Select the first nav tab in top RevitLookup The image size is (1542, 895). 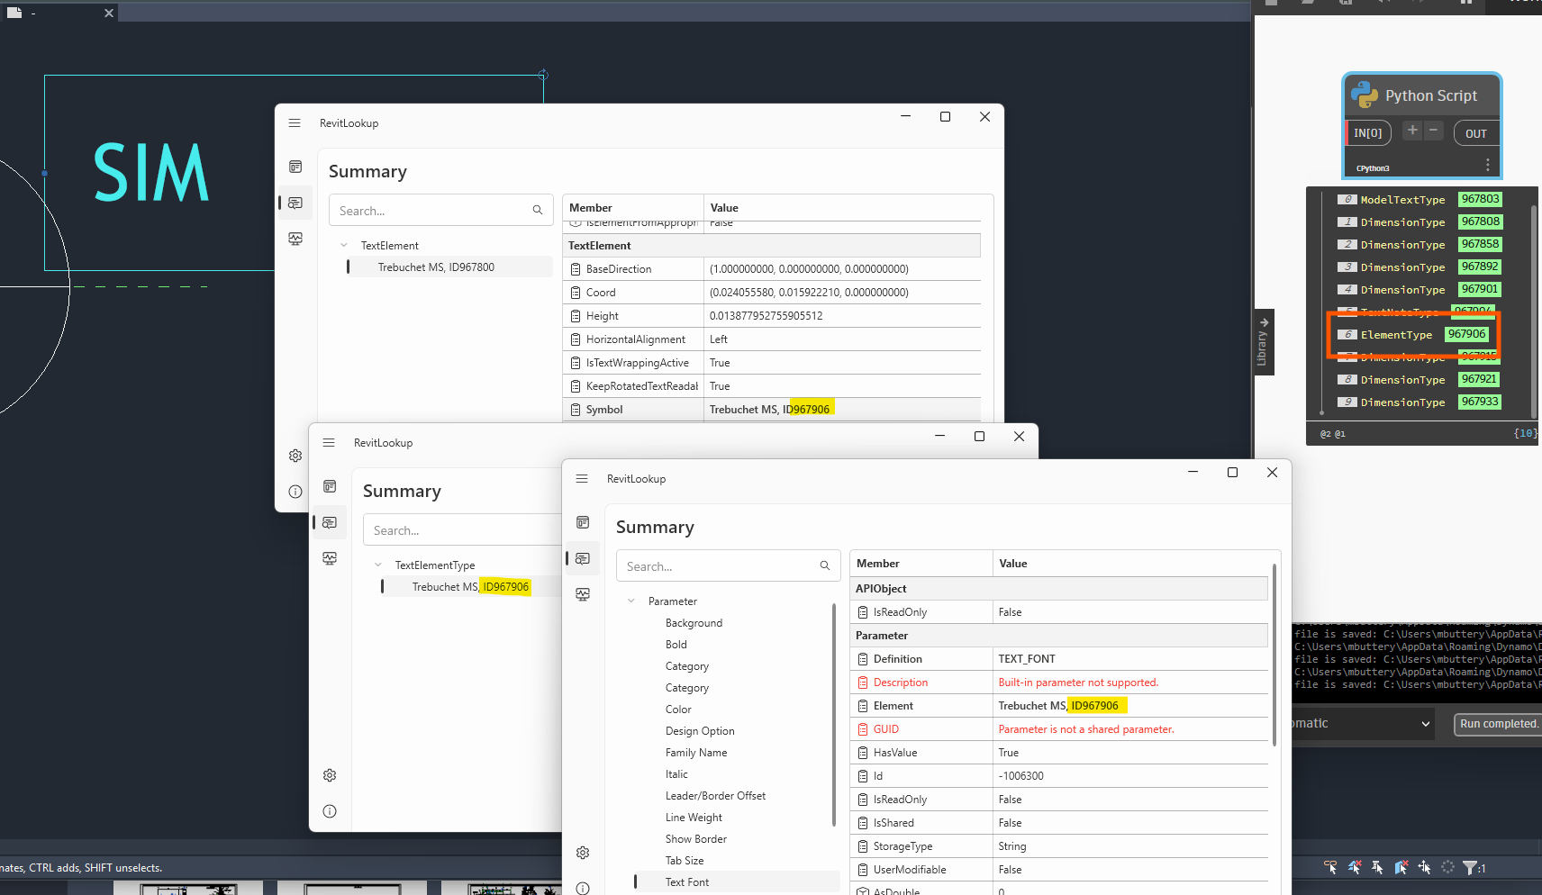(295, 167)
